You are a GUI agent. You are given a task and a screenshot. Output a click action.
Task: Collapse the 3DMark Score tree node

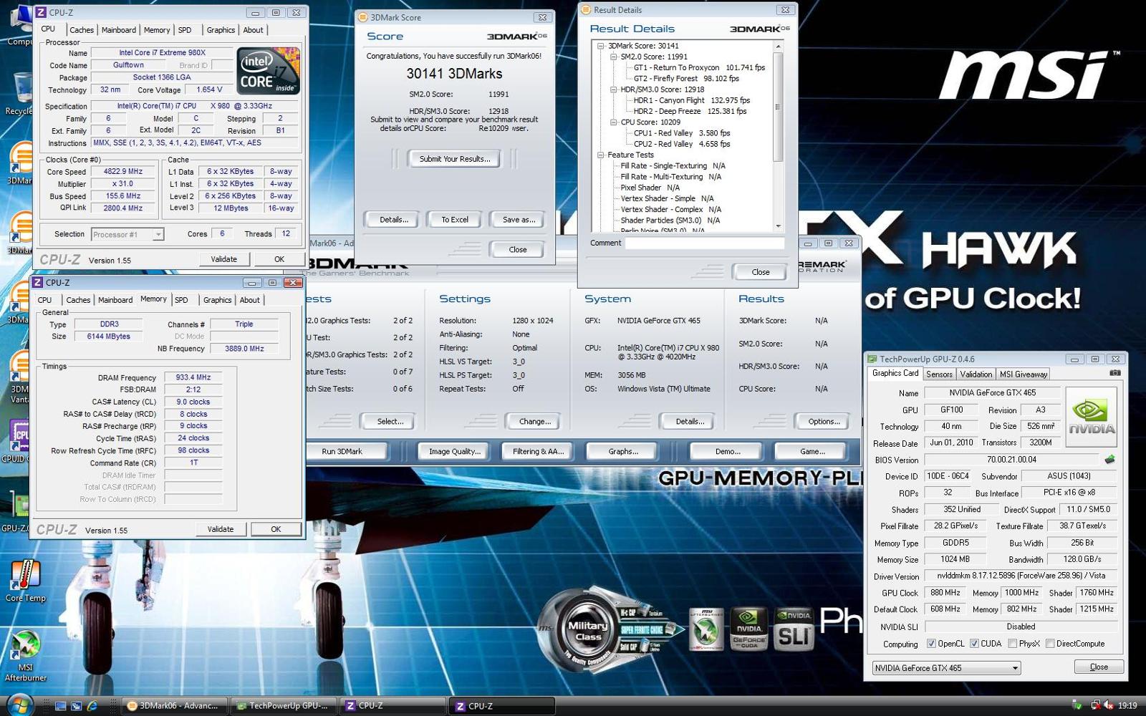(x=601, y=46)
